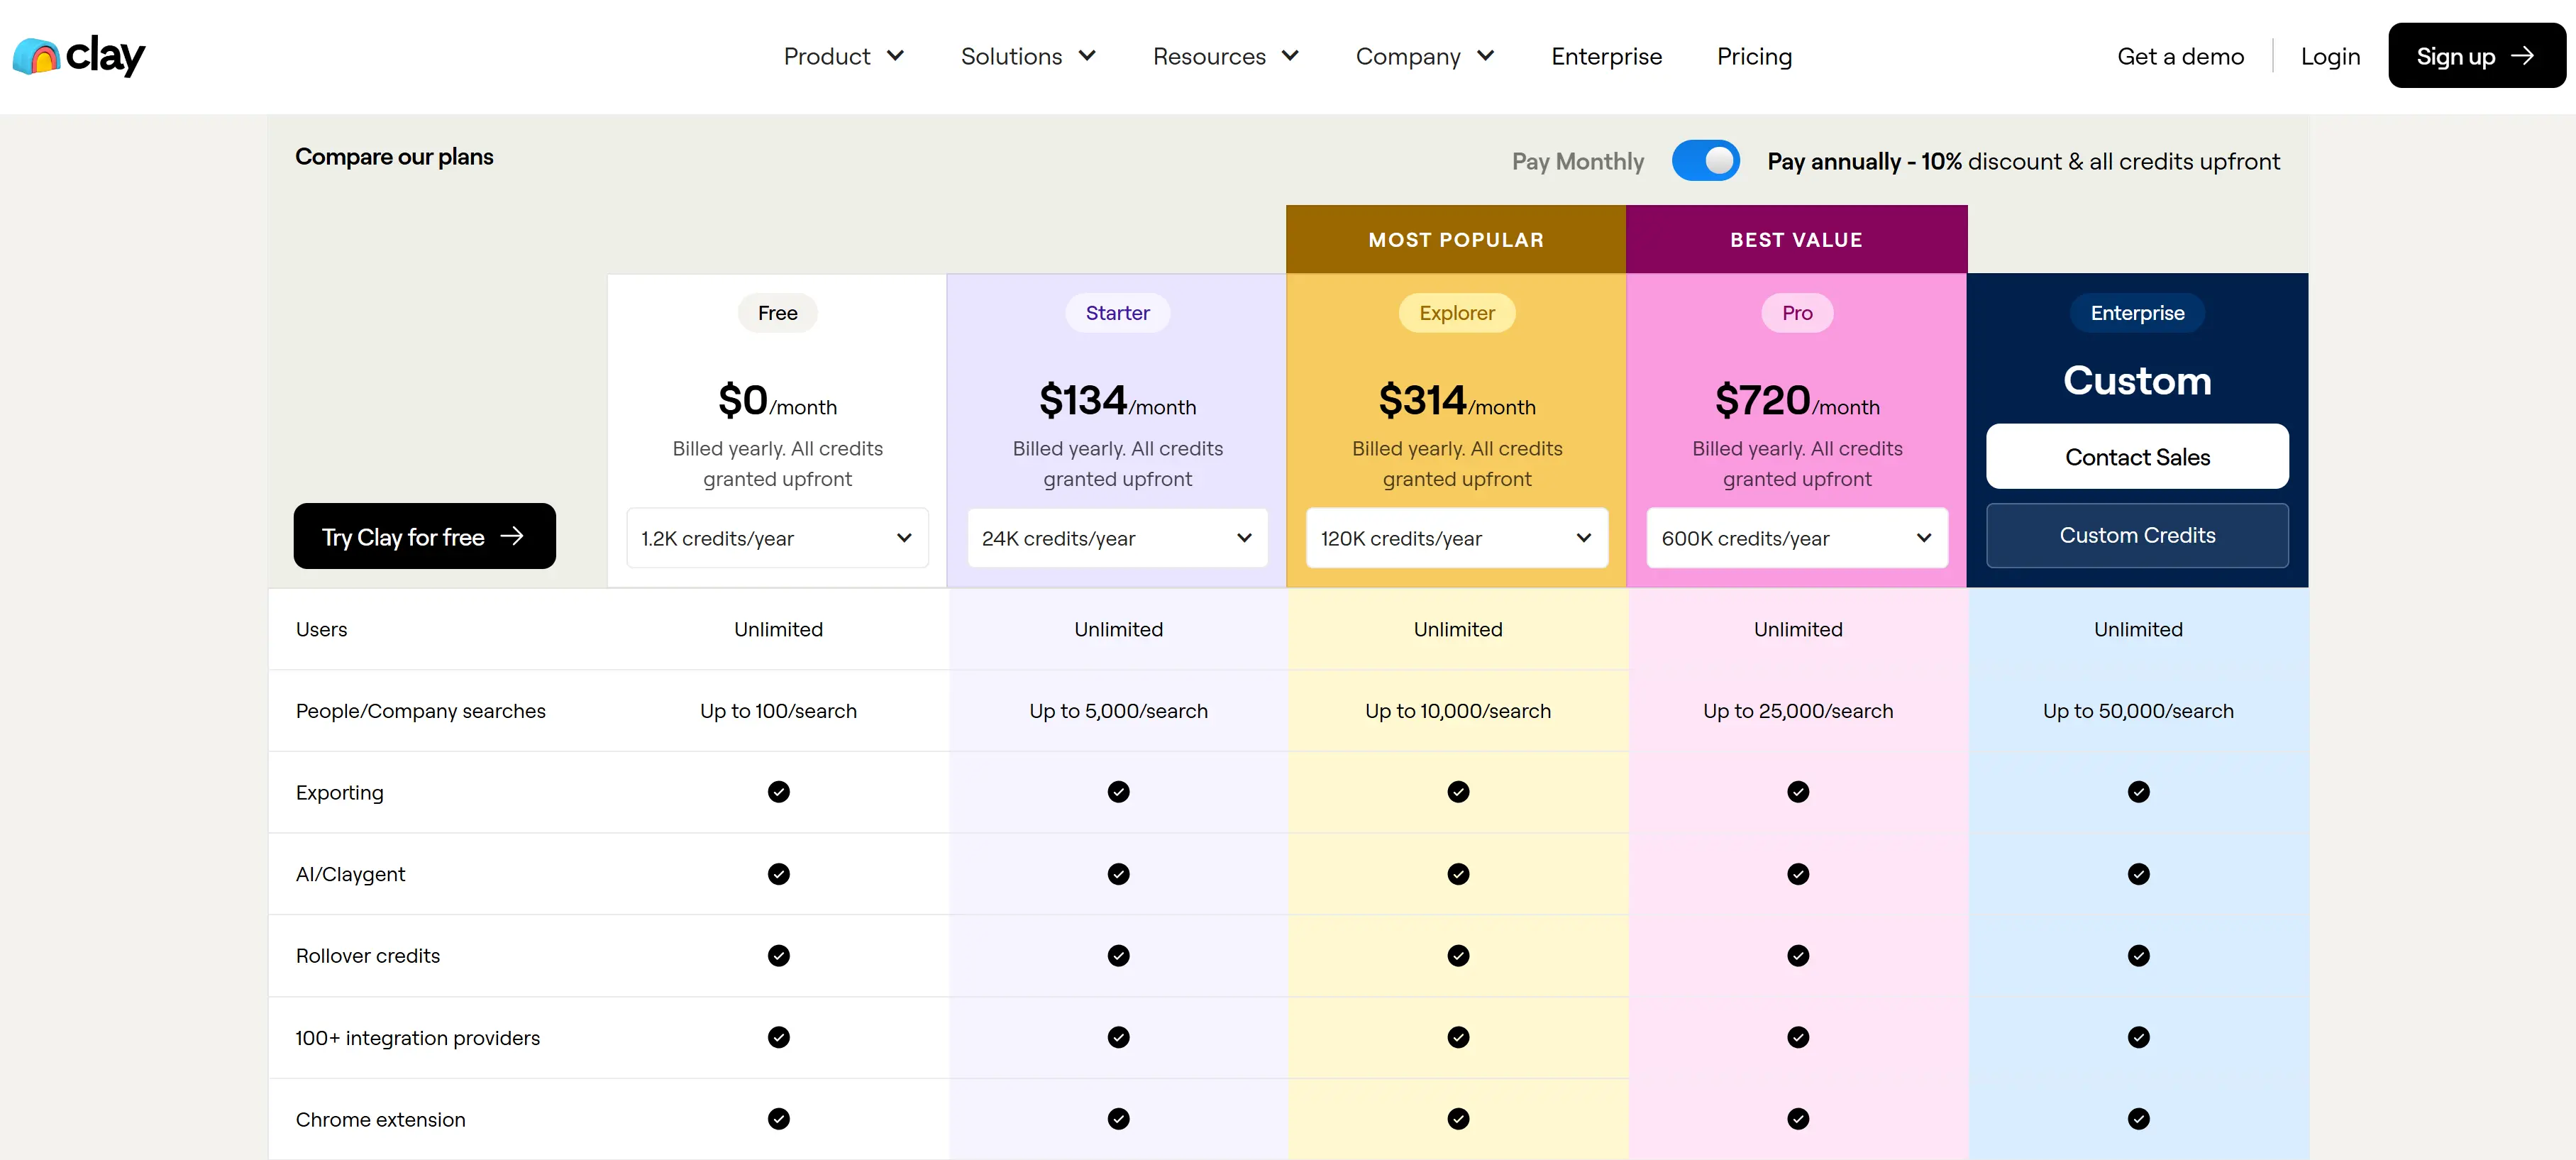The image size is (2576, 1160).
Task: Click Exporting checkmark in Free column
Action: (778, 792)
